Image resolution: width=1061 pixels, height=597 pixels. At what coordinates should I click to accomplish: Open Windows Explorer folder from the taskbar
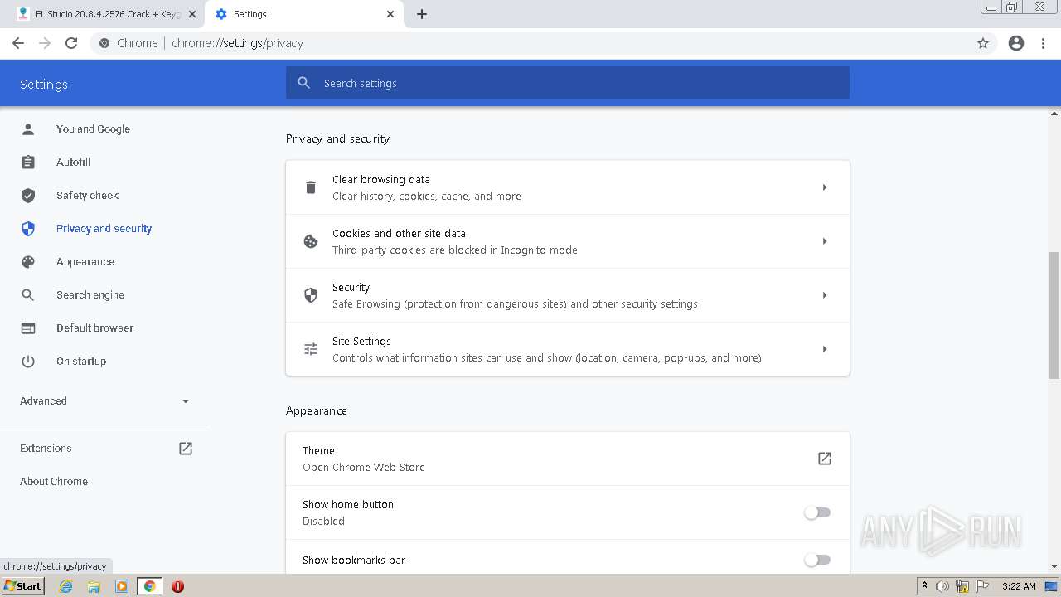pyautogui.click(x=94, y=586)
